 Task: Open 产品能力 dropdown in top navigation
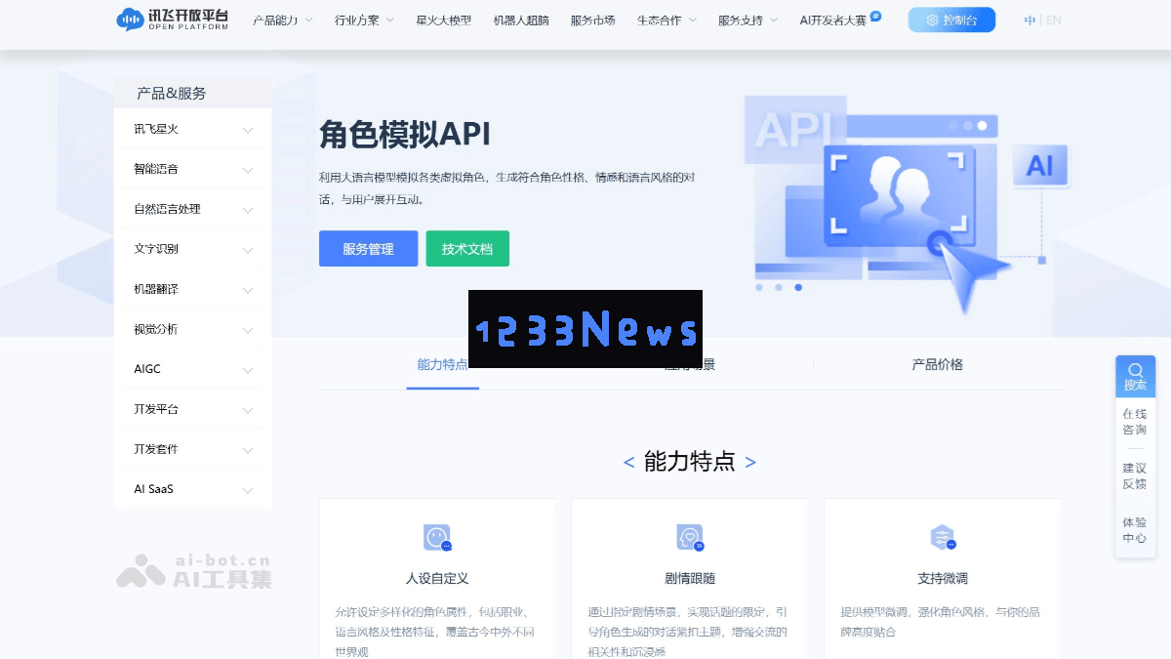point(283,20)
